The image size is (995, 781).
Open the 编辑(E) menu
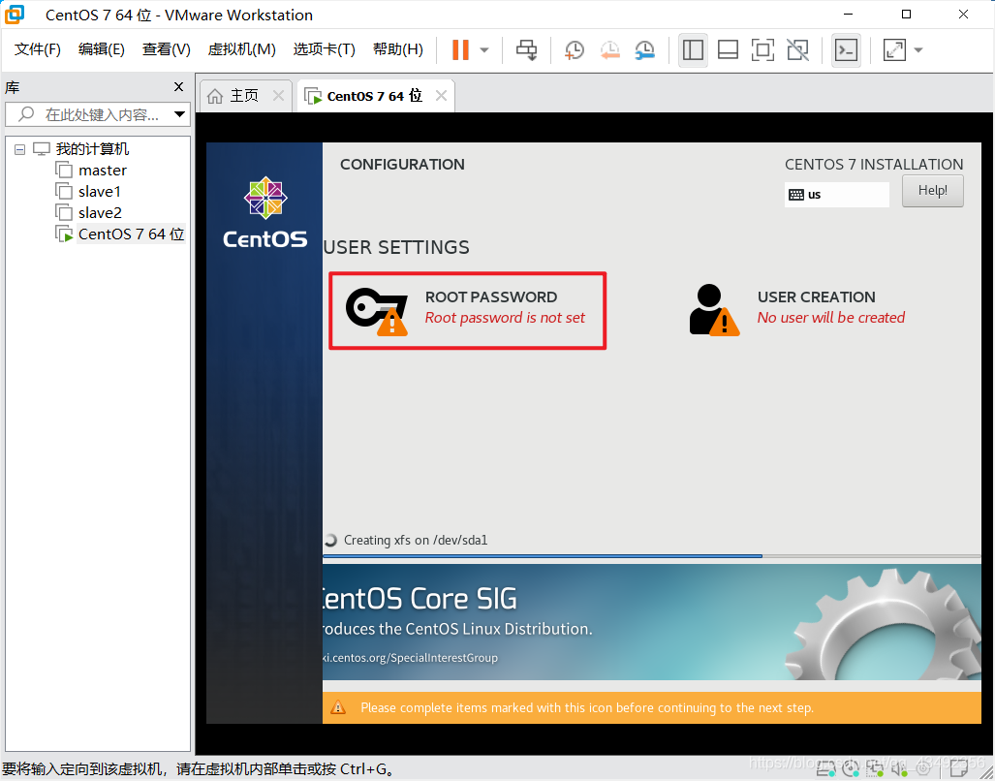[102, 49]
